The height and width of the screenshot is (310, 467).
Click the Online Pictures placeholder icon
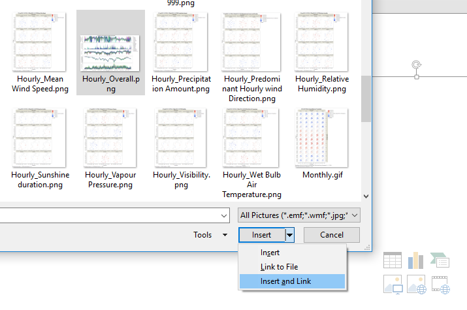coord(416,285)
